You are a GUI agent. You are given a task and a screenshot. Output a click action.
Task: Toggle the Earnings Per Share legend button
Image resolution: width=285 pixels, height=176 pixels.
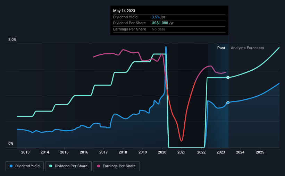coord(116,166)
